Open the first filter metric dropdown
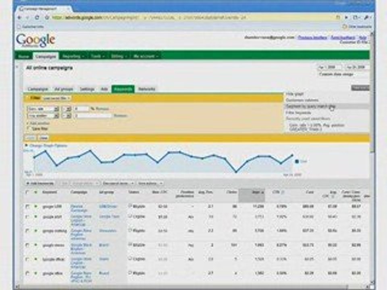The height and width of the screenshot is (290, 387). pyautogui.click(x=43, y=109)
